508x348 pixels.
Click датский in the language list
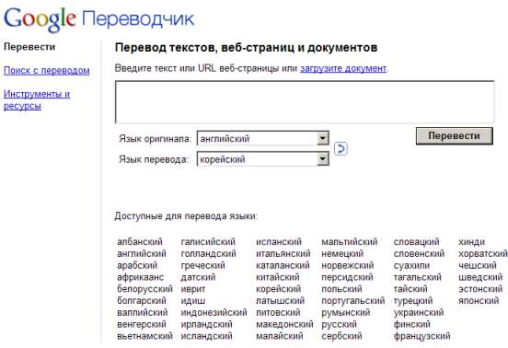(x=198, y=277)
